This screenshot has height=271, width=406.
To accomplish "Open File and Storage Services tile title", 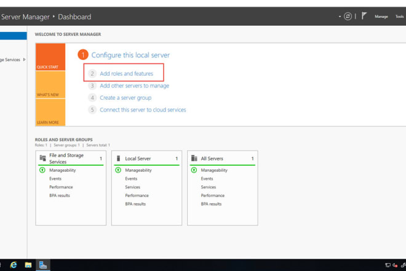I will coord(66,158).
